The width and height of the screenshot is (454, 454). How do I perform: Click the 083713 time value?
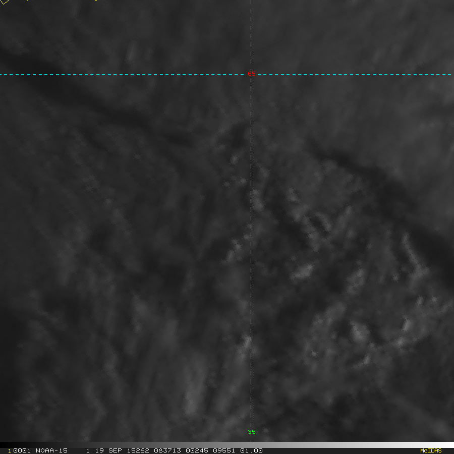coord(167,450)
